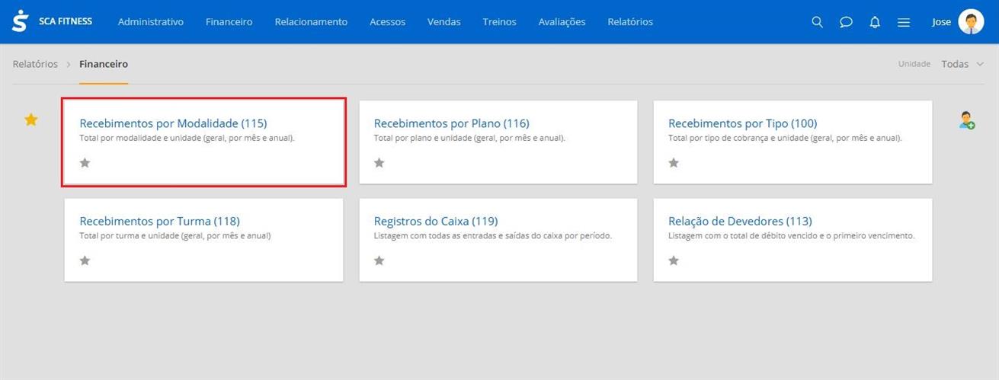This screenshot has height=380, width=999.
Task: Click 'Listagem com todas as entradas' description
Action: [493, 236]
